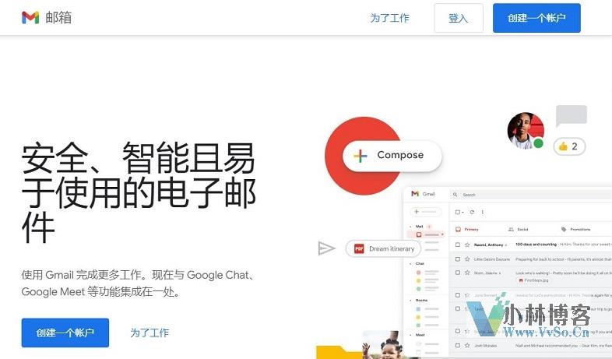The height and width of the screenshot is (359, 612).
Task: Open the 100 days and counting email
Action: click(x=536, y=245)
